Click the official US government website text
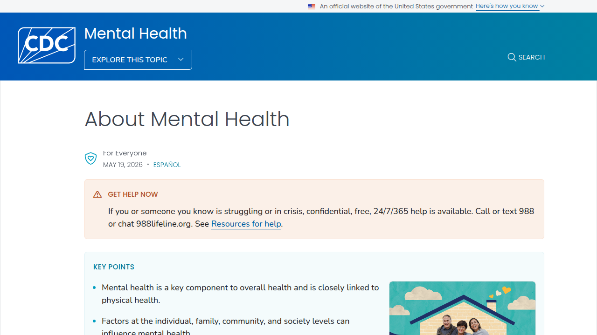Viewport: 597px width, 335px height. point(396,7)
